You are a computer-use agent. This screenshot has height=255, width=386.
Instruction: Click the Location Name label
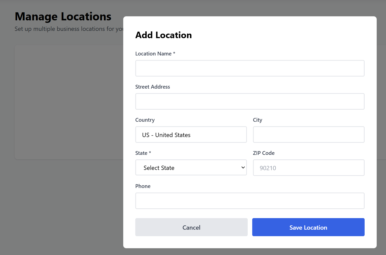click(153, 54)
